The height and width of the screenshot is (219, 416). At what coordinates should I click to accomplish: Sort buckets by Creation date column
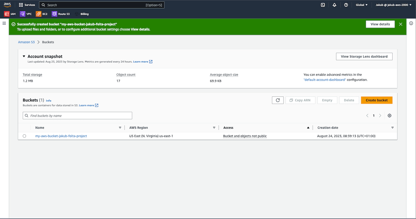coord(328,128)
